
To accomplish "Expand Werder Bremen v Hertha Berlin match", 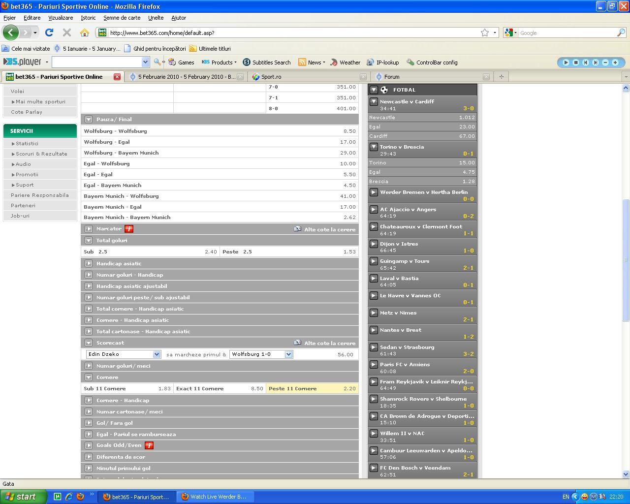I will [374, 192].
